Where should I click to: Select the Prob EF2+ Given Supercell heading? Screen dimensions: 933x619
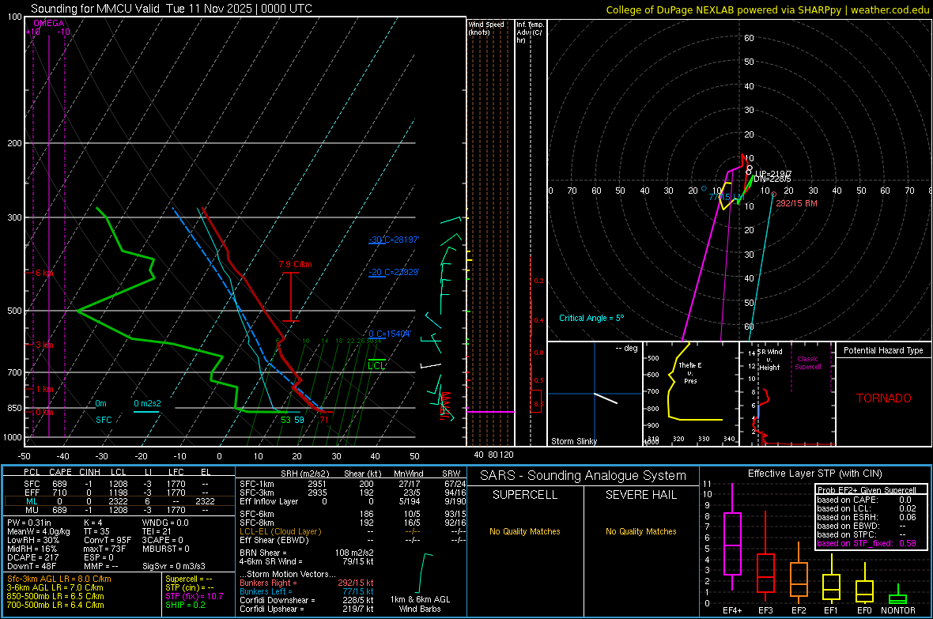coord(867,490)
